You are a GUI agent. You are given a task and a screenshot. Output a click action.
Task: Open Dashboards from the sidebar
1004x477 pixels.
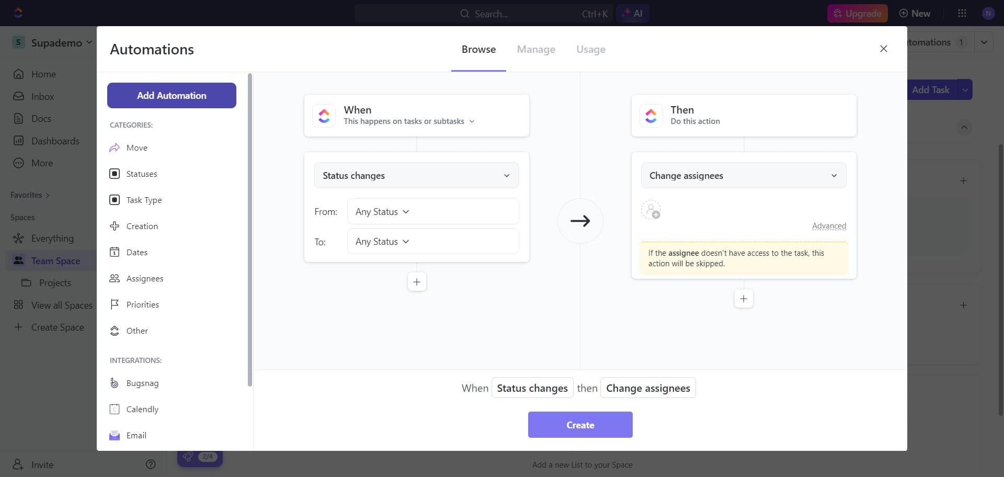click(54, 141)
